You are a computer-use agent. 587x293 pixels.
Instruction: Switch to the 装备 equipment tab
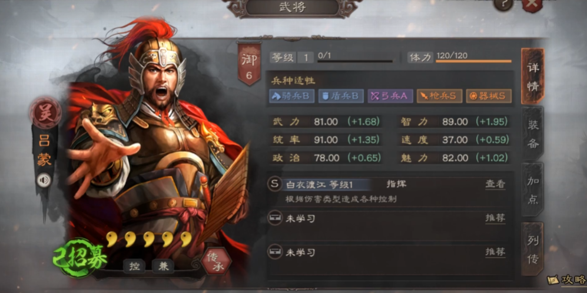point(533,134)
